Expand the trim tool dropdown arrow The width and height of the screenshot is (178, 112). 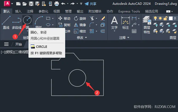point(96,18)
